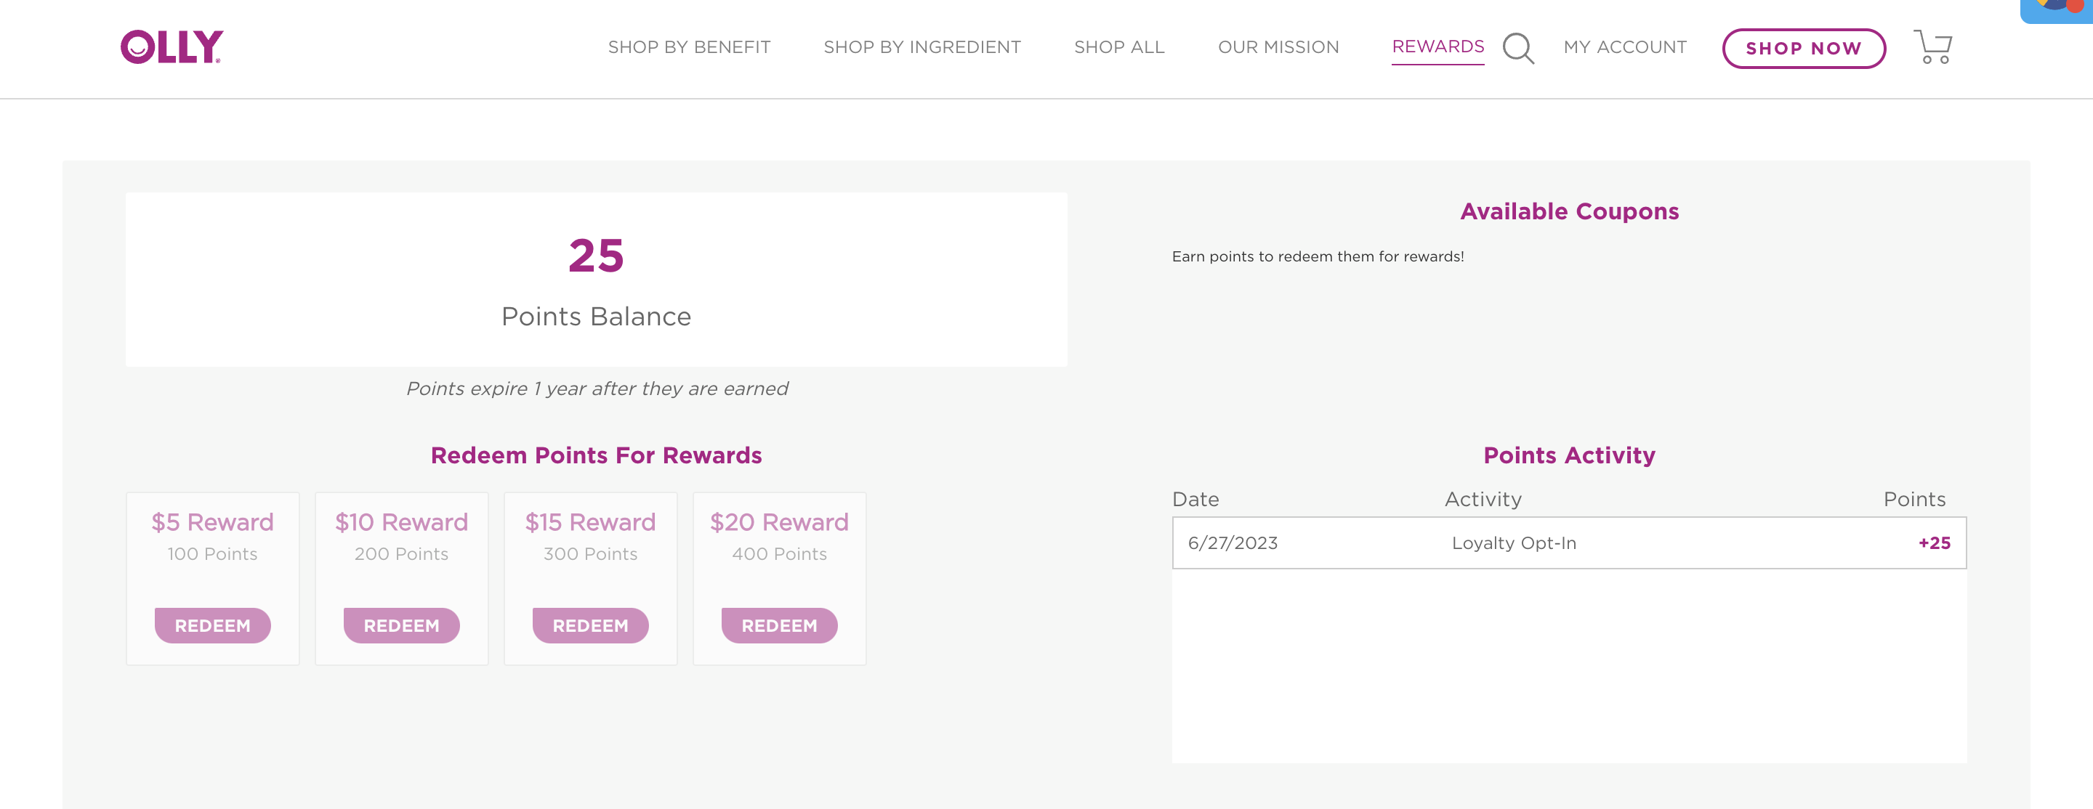This screenshot has height=809, width=2093.
Task: Click the 25 points balance number
Action: [597, 256]
